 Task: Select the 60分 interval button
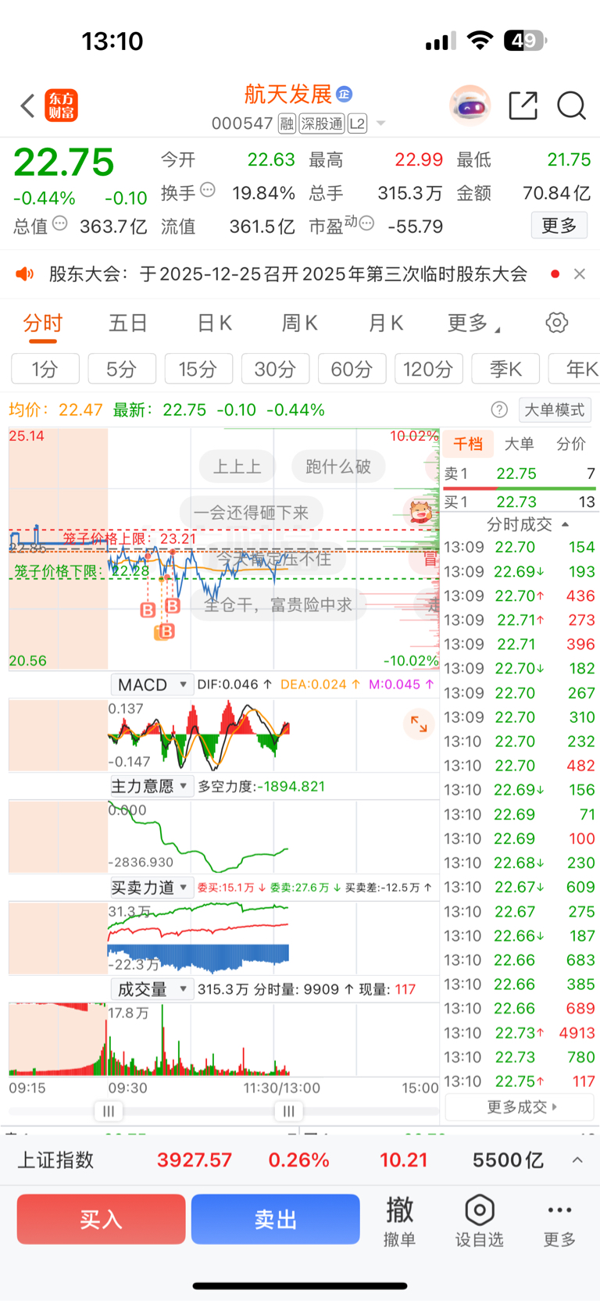tap(352, 369)
